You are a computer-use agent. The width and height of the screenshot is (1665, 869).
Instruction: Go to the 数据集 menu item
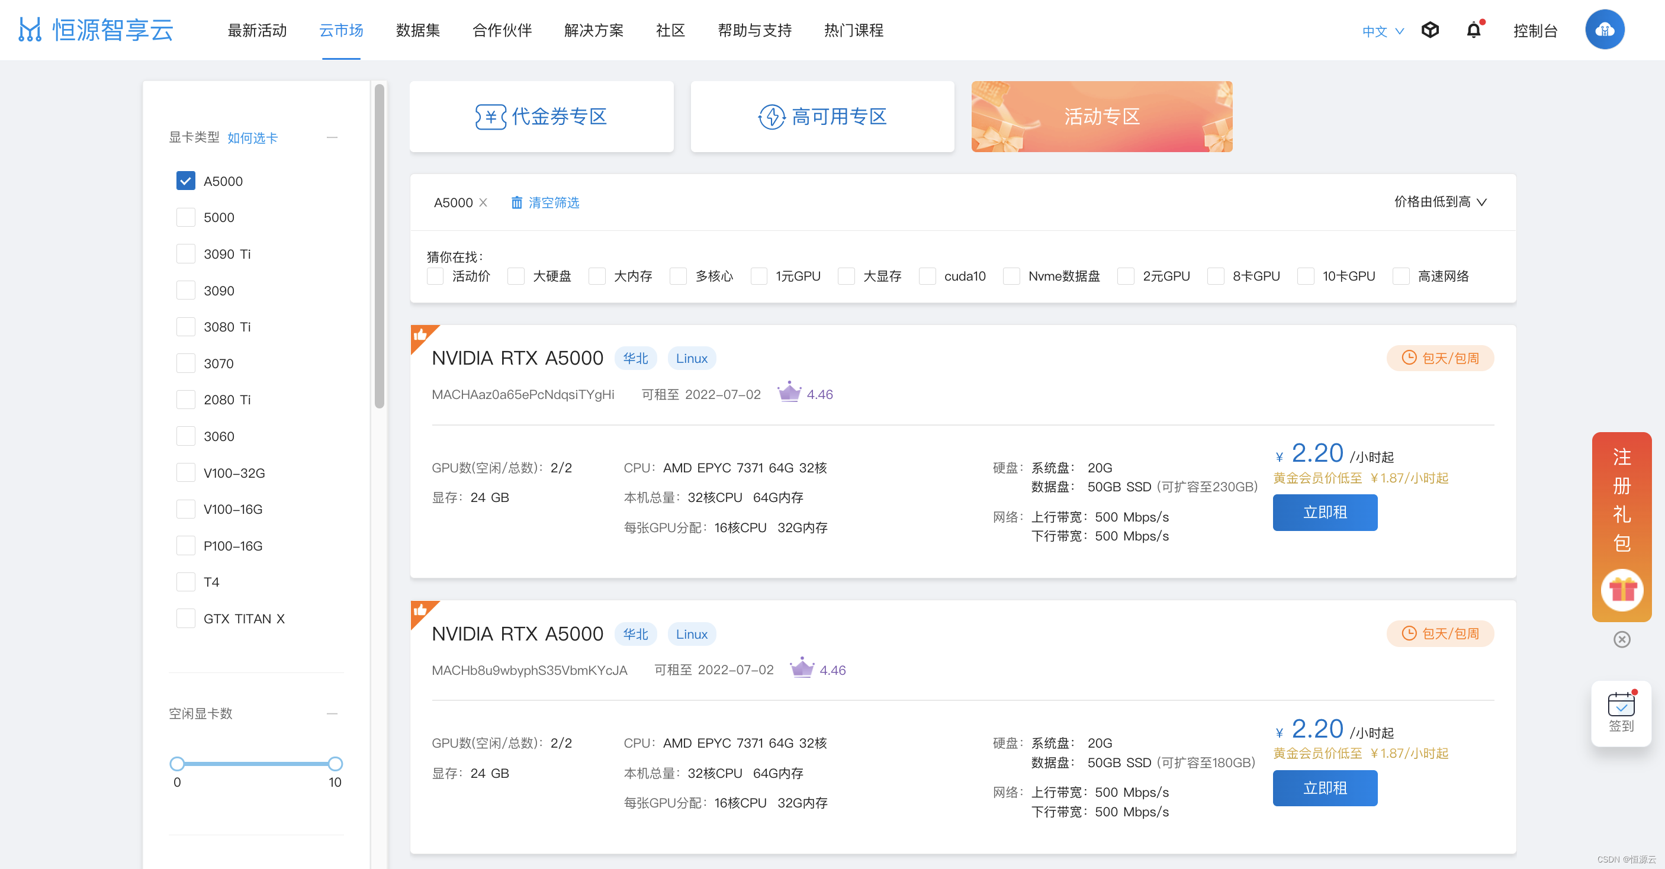click(417, 30)
